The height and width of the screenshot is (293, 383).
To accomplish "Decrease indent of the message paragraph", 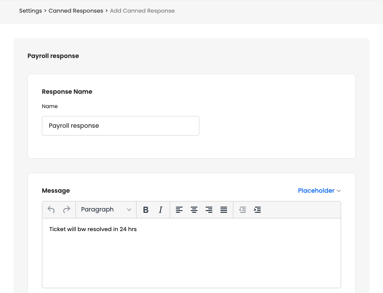I will (243, 210).
